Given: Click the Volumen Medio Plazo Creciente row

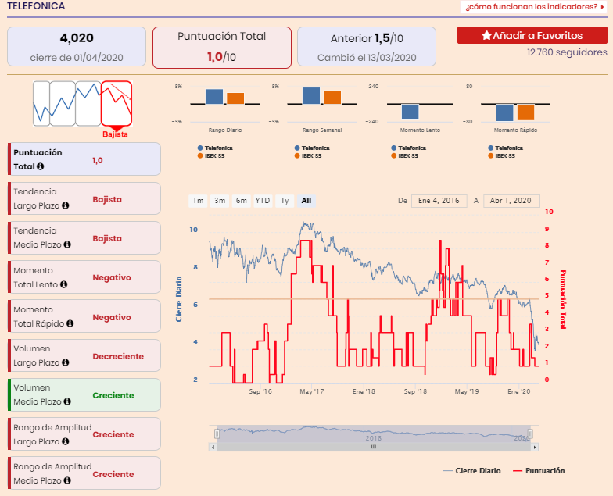Looking at the screenshot, I should [84, 394].
